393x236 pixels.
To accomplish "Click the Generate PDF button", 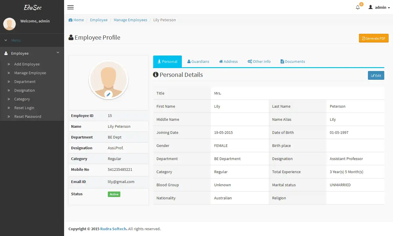I will point(373,38).
